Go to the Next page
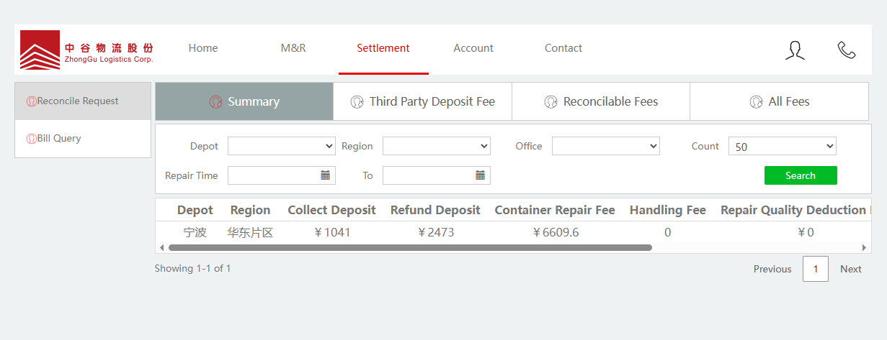 point(850,269)
